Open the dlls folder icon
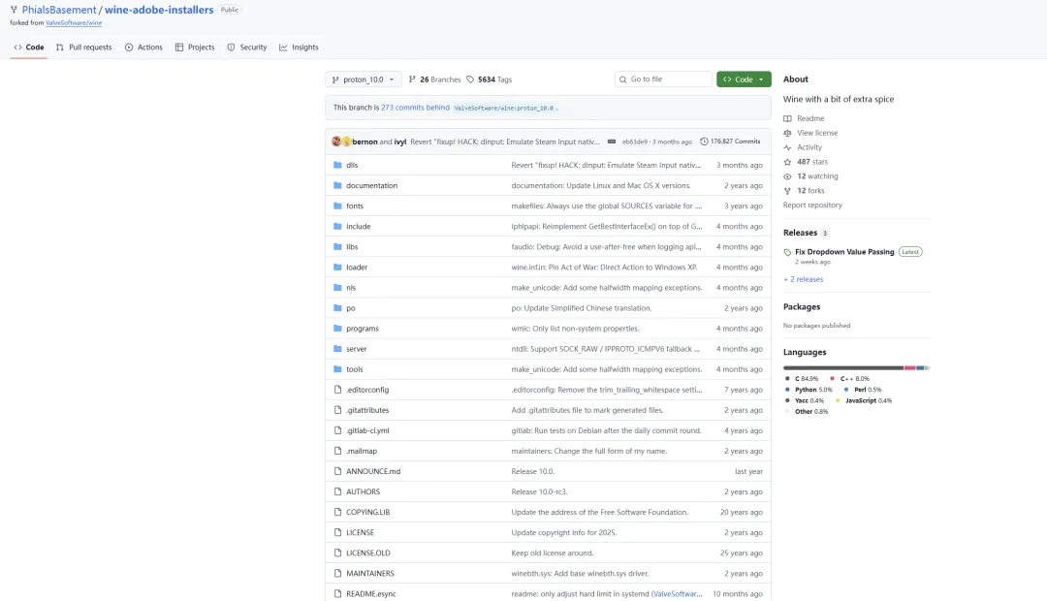This screenshot has width=1047, height=601. 337,165
